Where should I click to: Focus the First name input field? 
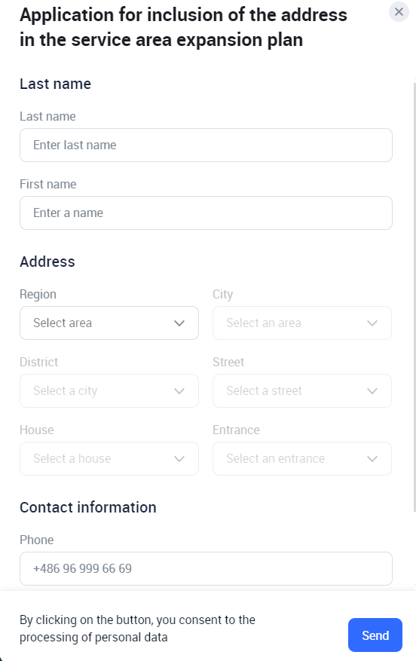tap(206, 213)
